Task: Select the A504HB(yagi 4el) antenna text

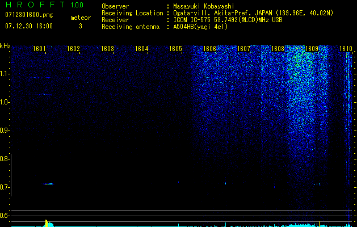Action: click(x=200, y=27)
